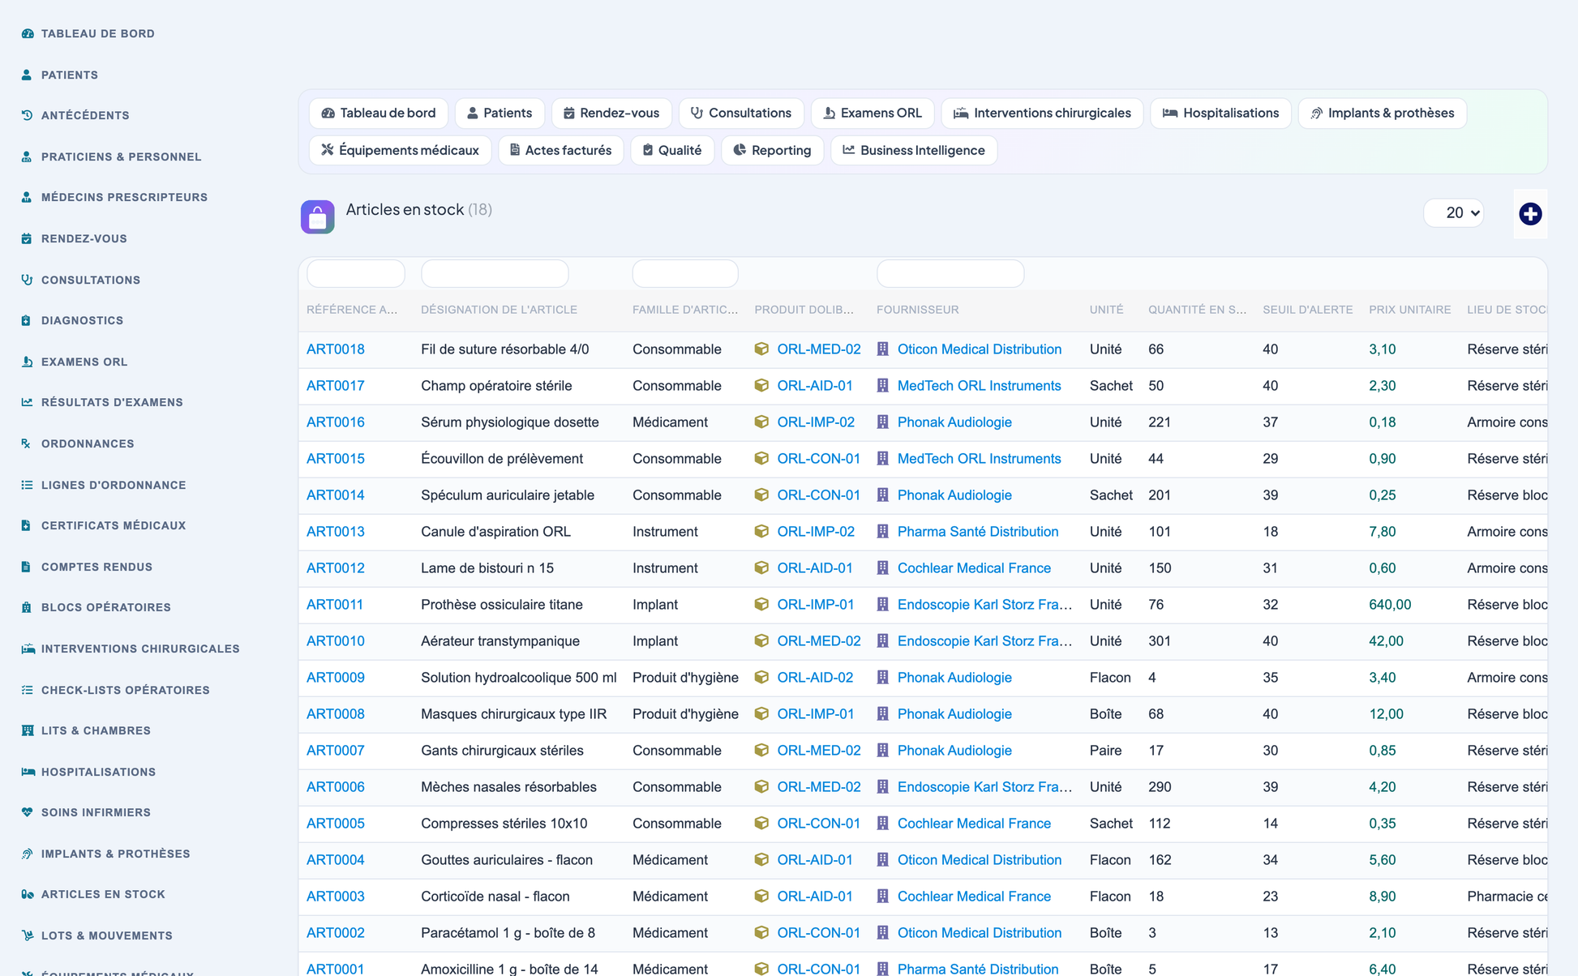Open supplier Pharma Santé Distribution for ART0013
The height and width of the screenshot is (976, 1578).
coord(977,532)
